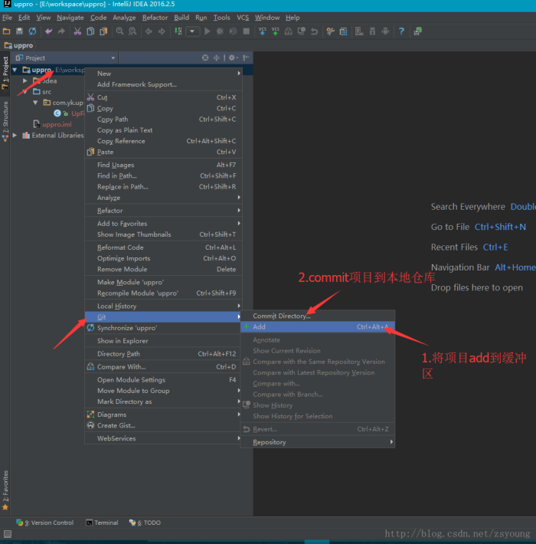Toggle the 2: Favorites side panel
This screenshot has height=544, width=536.
pyautogui.click(x=5, y=486)
